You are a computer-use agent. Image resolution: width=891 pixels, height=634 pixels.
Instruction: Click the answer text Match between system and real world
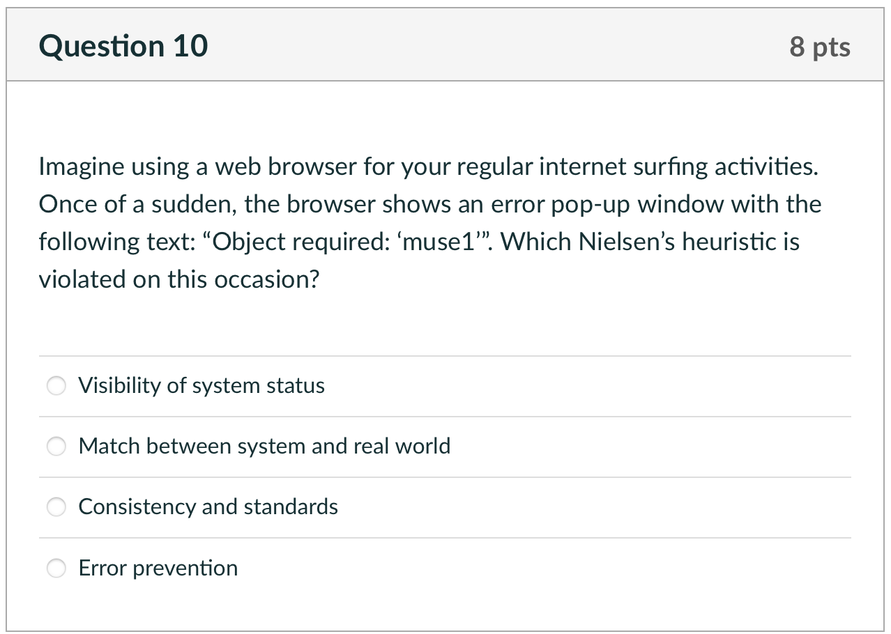(265, 447)
